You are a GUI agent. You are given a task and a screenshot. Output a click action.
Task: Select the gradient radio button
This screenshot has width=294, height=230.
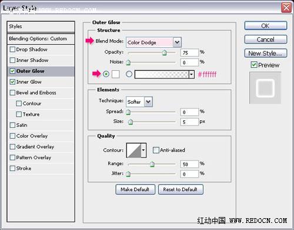point(129,74)
